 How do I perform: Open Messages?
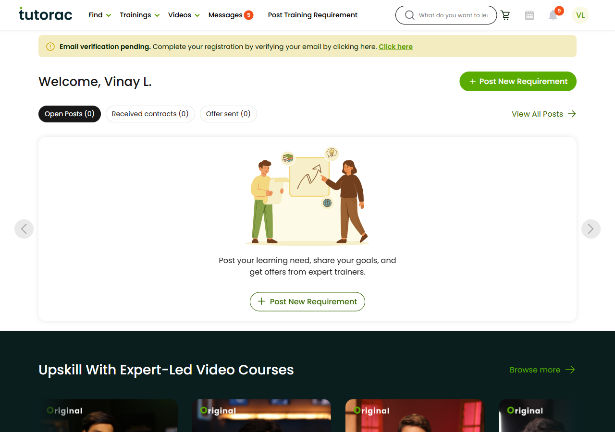225,15
